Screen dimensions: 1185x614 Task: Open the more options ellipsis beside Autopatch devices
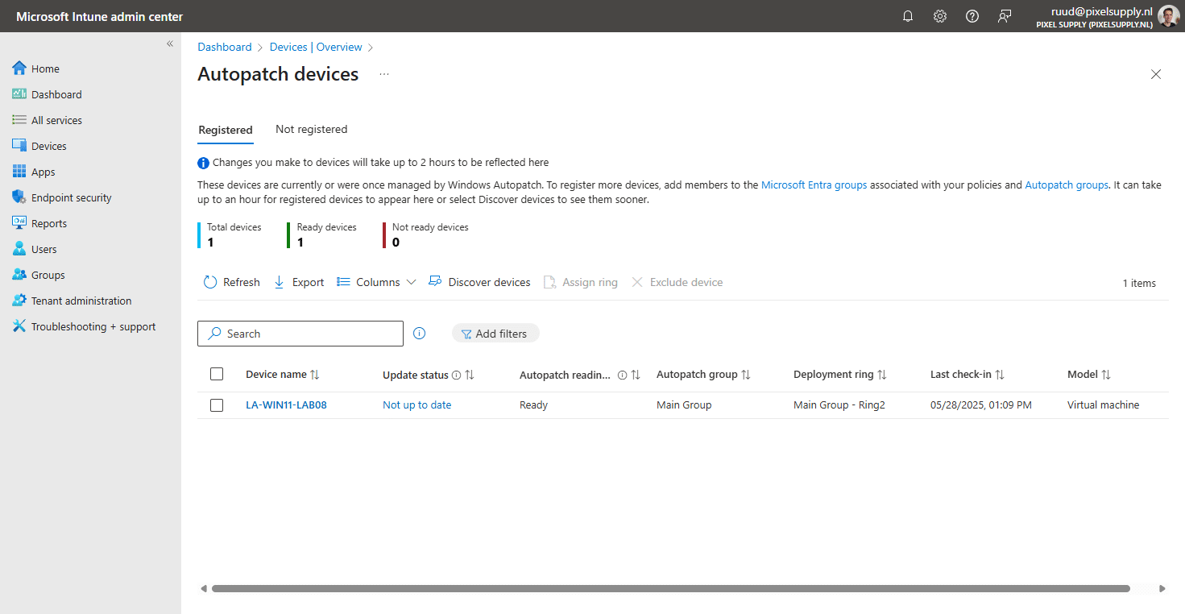pos(384,74)
